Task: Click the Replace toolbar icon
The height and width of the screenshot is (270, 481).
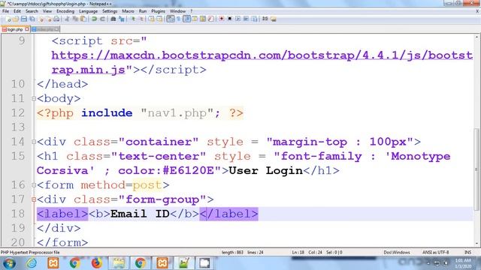Action: (122, 19)
